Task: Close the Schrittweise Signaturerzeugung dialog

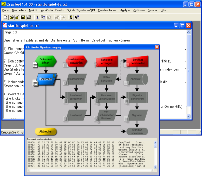Action: (x=157, y=47)
